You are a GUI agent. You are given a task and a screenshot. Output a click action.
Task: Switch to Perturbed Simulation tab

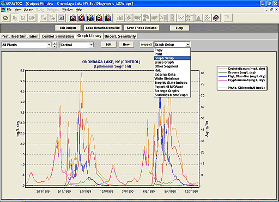click(20, 36)
